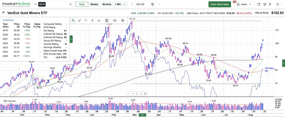Zoom in using the plus icon
285x117 pixels.
pos(133,94)
